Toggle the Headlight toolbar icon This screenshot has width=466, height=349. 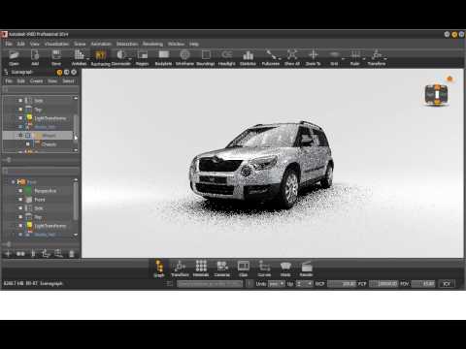tap(227, 55)
